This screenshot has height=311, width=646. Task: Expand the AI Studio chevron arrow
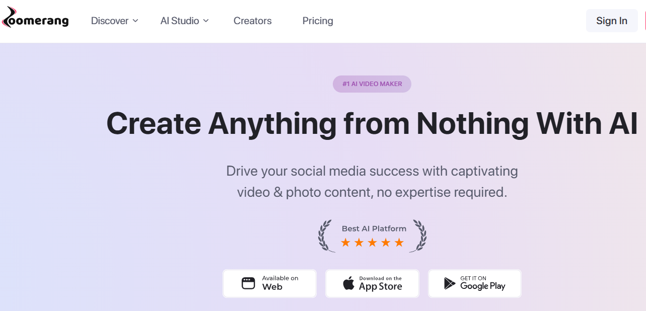tap(205, 21)
